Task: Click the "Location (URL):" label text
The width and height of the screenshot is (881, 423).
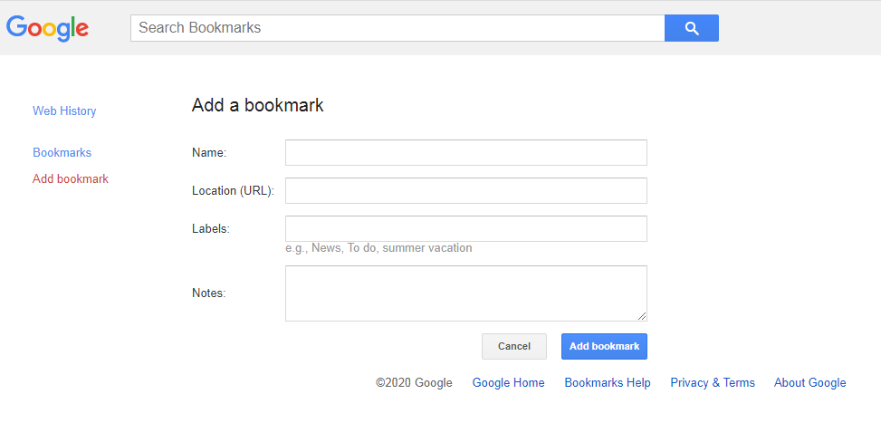Action: (233, 191)
